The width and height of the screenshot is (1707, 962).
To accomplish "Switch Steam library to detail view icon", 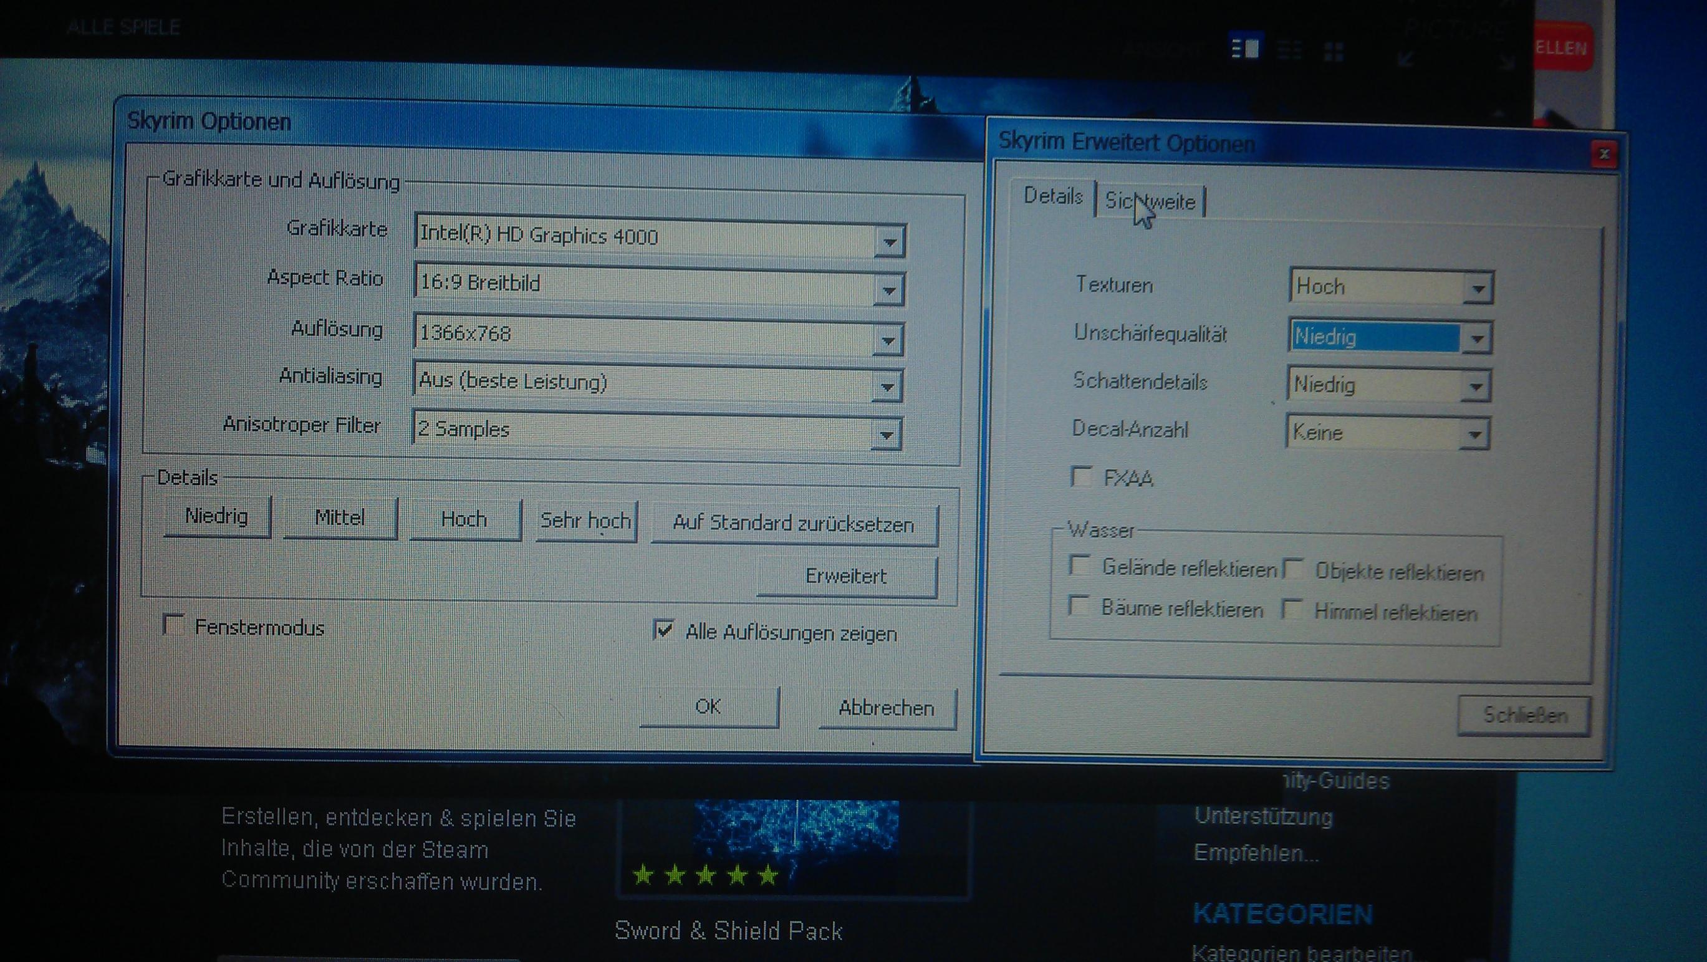I will [1244, 49].
